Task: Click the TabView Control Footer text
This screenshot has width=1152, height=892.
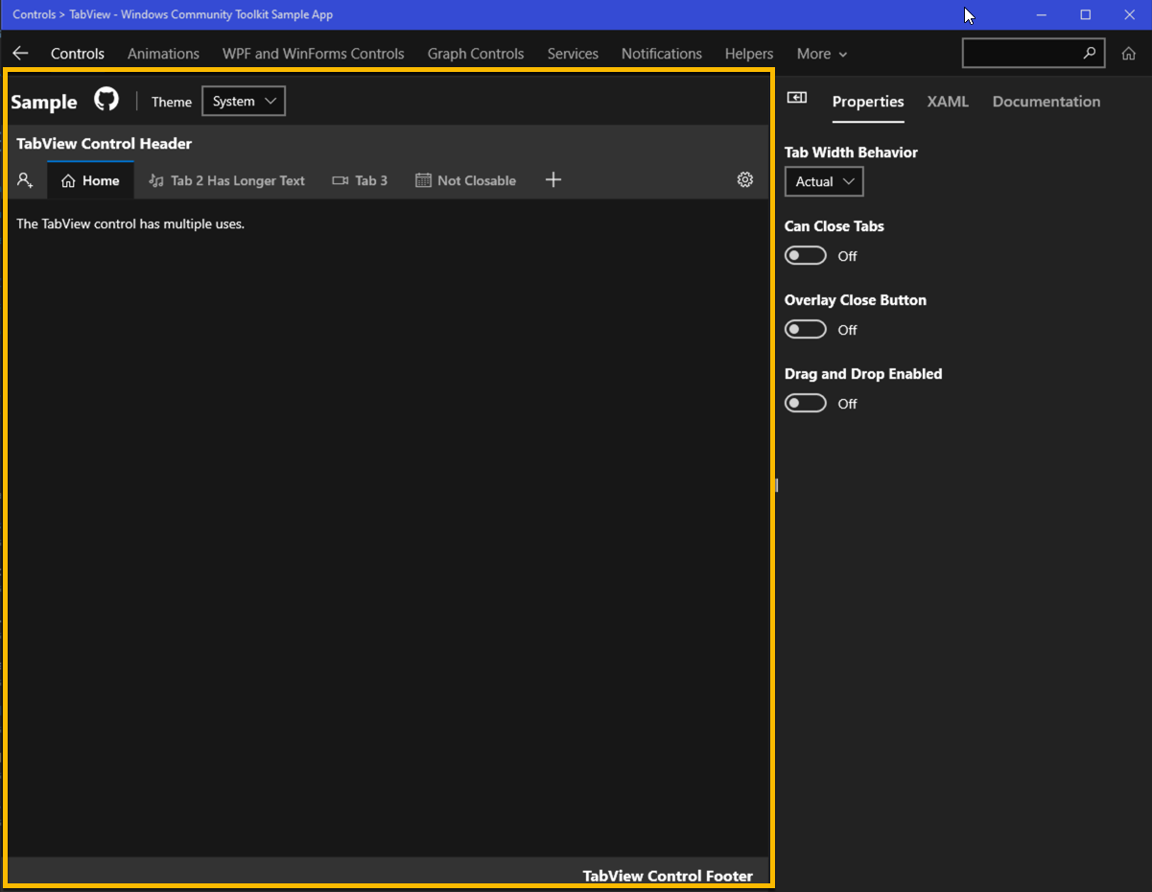Action: tap(668, 876)
